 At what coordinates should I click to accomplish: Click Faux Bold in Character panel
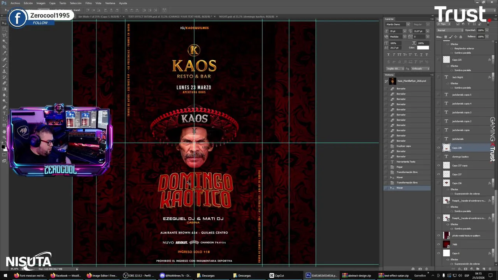(388, 54)
